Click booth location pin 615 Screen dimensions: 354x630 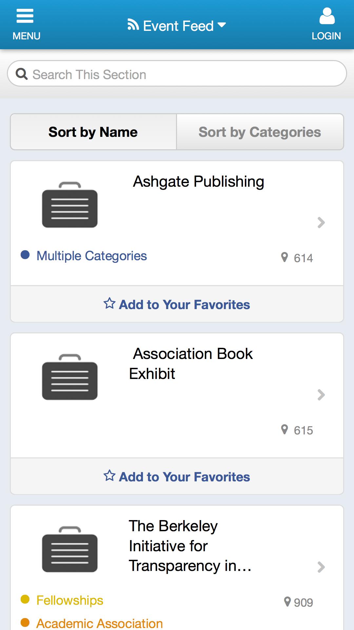tap(285, 430)
